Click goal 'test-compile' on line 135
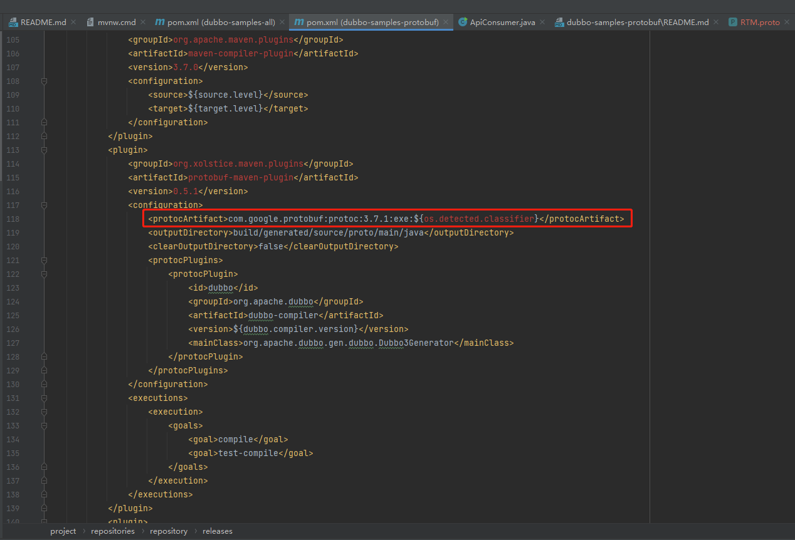Image resolution: width=795 pixels, height=540 pixels. coord(248,453)
